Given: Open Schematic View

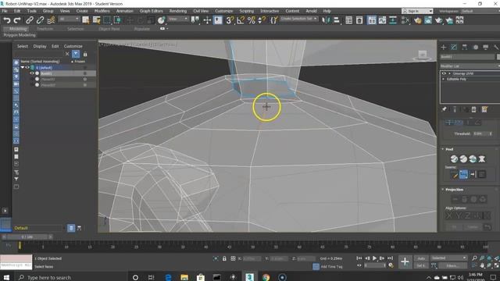Looking at the screenshot, I should tap(393, 20).
